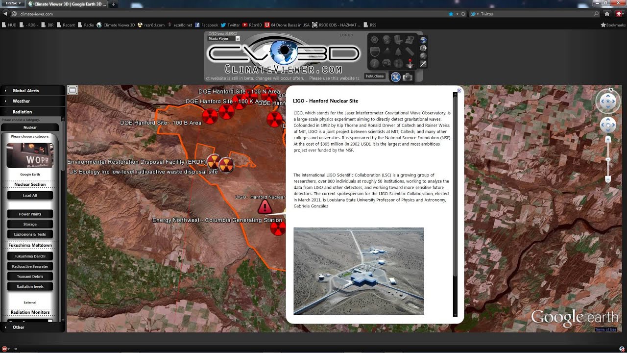Viewport: 627px width, 353px height.
Task: Open the Bookmarks menu in the toolbar
Action: (x=613, y=25)
